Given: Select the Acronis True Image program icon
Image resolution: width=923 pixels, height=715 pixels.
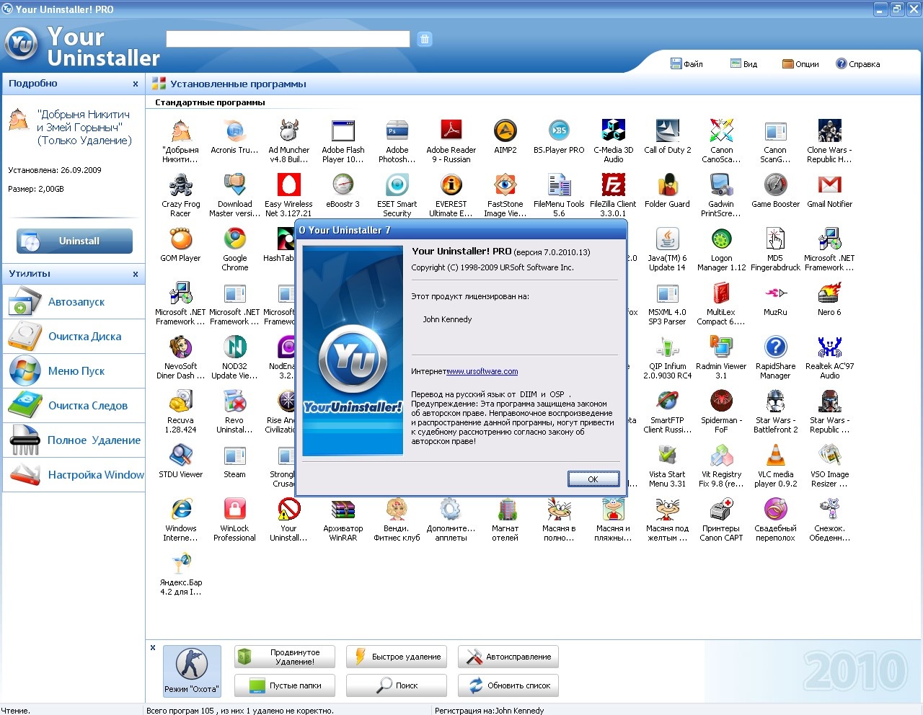Looking at the screenshot, I should (234, 131).
